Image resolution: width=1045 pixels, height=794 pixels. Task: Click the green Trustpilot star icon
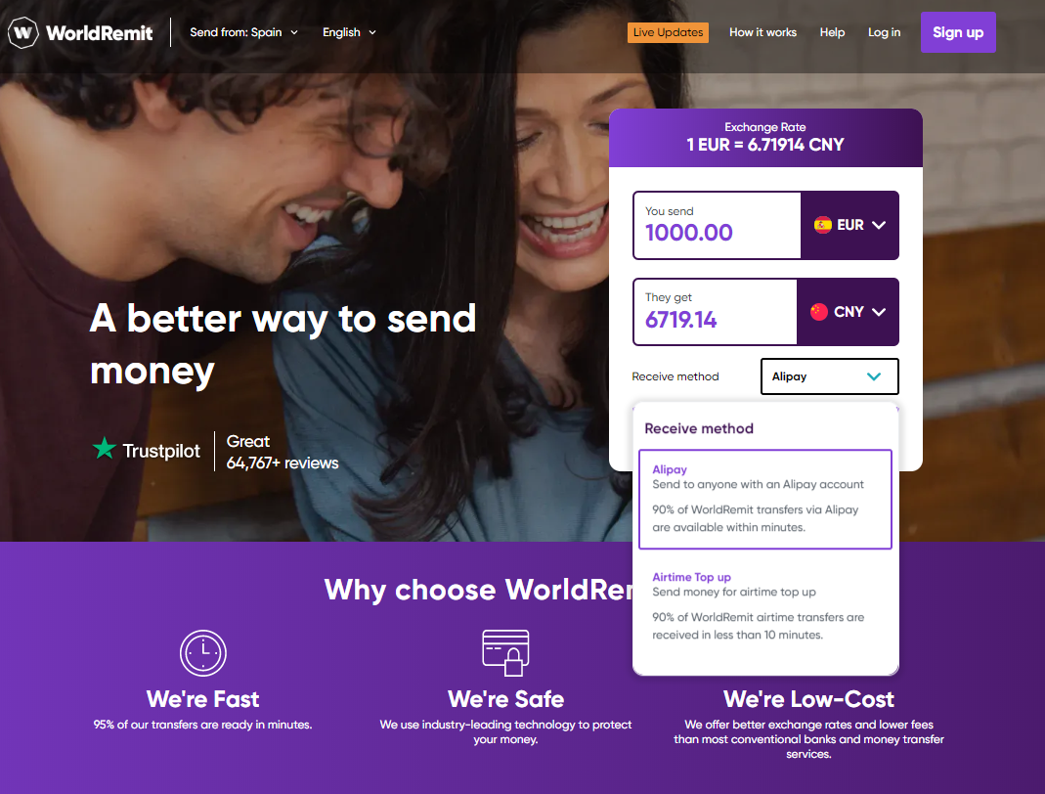point(104,449)
